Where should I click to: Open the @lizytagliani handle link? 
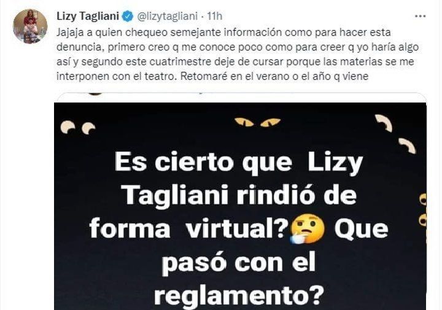pyautogui.click(x=168, y=17)
